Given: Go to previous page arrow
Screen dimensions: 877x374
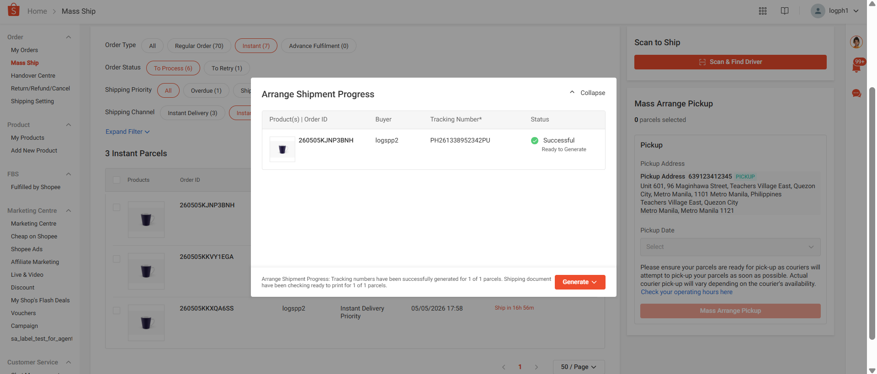Looking at the screenshot, I should point(504,367).
